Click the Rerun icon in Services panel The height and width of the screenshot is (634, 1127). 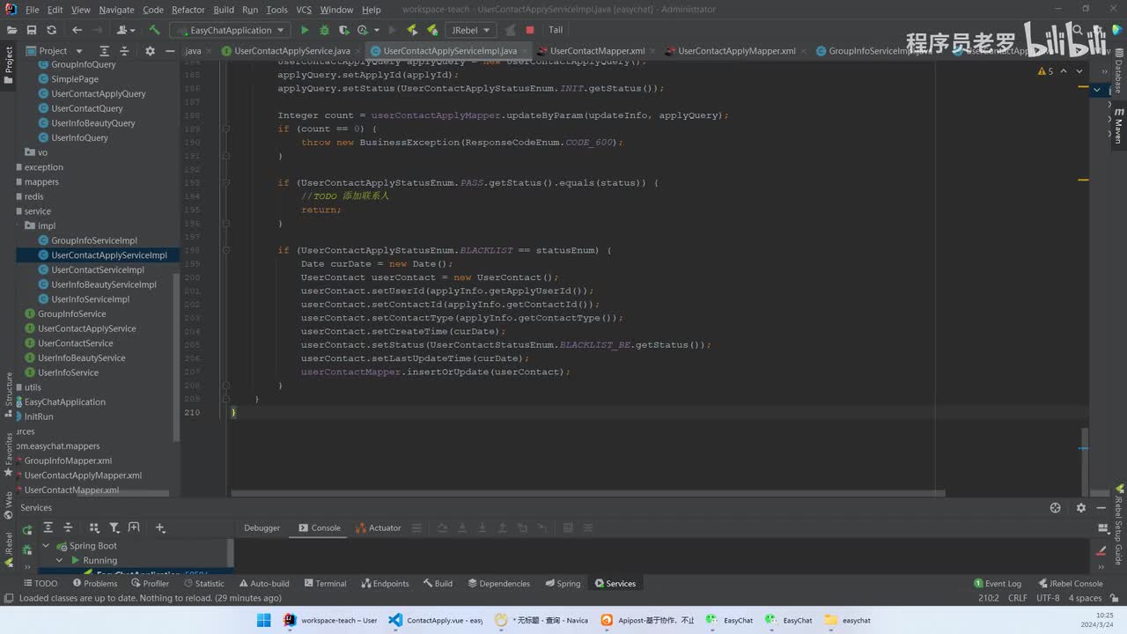[27, 528]
